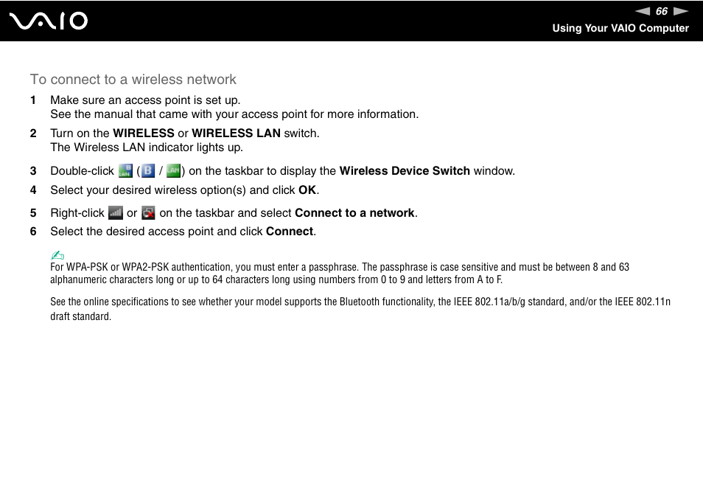The width and height of the screenshot is (703, 497).
Task: Click the page number 66
Action: click(x=662, y=11)
